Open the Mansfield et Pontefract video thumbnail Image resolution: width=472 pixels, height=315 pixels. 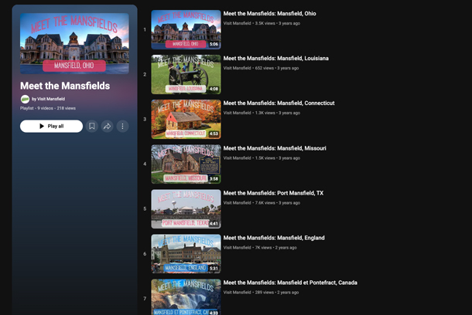(186, 297)
